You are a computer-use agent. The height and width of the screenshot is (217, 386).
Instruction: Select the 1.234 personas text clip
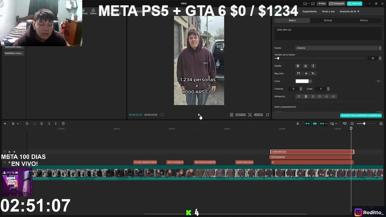coord(310,157)
